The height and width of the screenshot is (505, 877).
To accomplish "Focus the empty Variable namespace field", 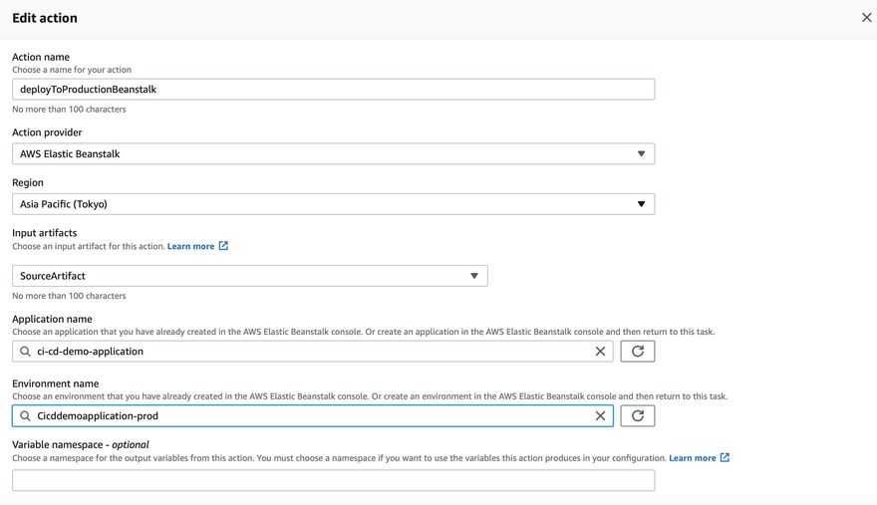I will pyautogui.click(x=333, y=480).
